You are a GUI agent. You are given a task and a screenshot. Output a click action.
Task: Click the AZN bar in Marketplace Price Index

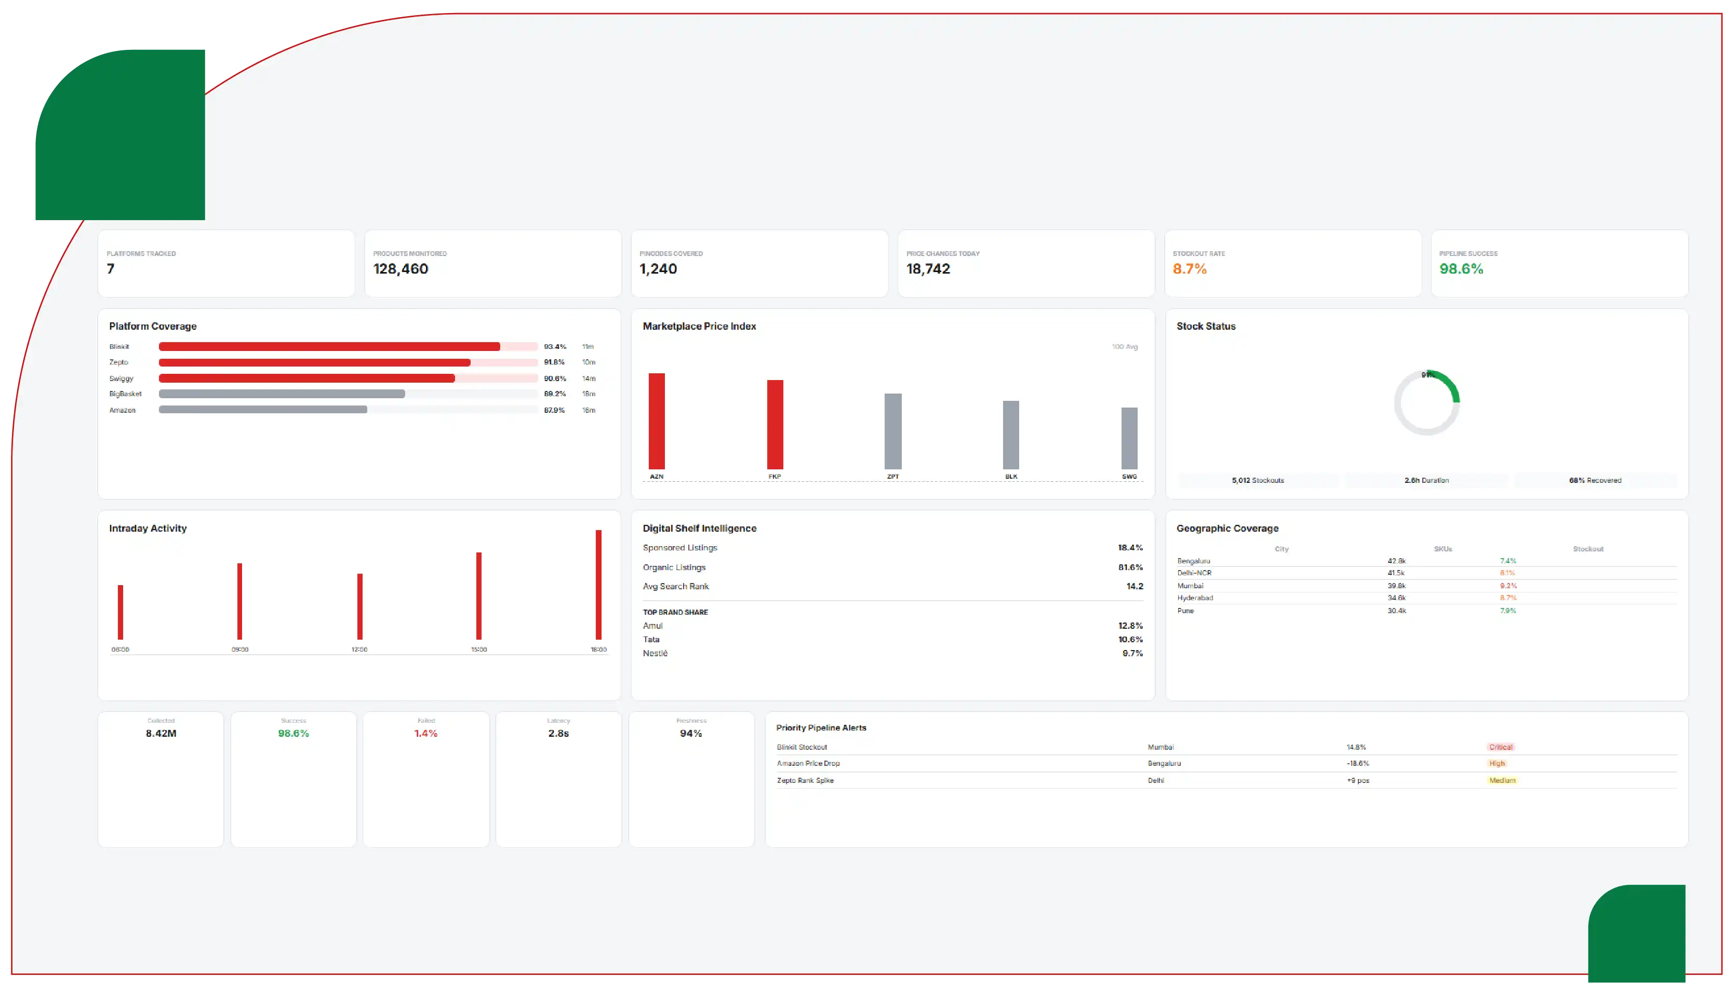[656, 421]
